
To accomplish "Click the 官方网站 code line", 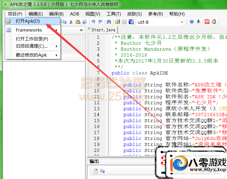I will pyautogui.click(x=175, y=138).
